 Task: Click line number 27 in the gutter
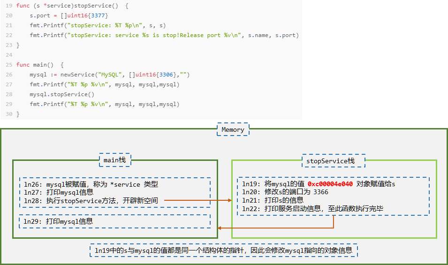[9, 84]
